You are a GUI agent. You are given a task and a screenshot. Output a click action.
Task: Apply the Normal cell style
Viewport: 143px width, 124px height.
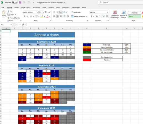[x=134, y=13]
